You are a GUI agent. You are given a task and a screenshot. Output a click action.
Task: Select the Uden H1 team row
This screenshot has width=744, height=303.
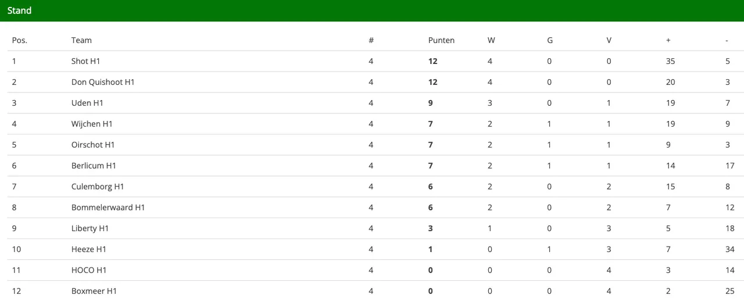tap(87, 103)
